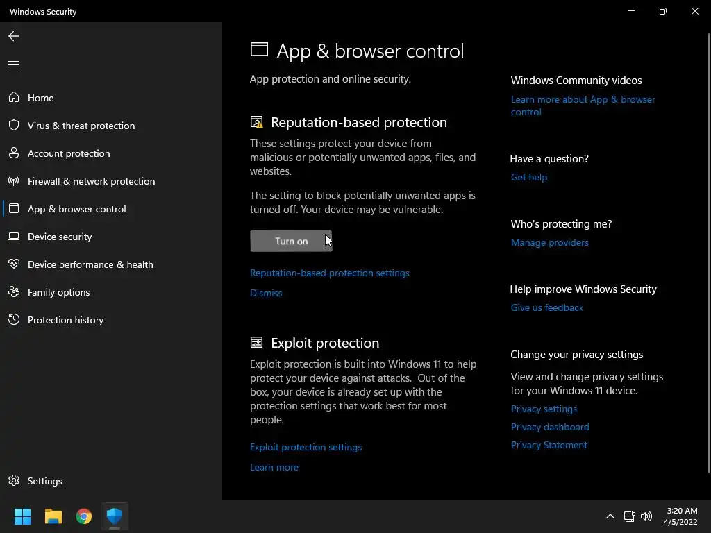Viewport: 711px width, 533px height.
Task: Click the Settings gear icon
Action: tap(14, 481)
